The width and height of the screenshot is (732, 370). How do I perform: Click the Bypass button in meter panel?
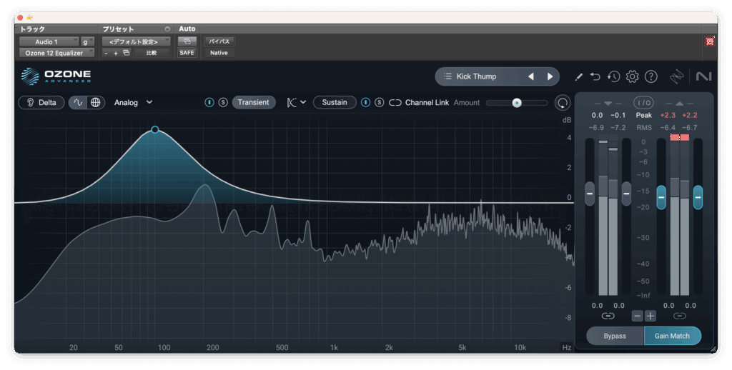[x=614, y=336]
